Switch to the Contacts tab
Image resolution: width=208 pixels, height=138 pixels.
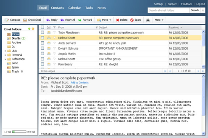(57, 8)
